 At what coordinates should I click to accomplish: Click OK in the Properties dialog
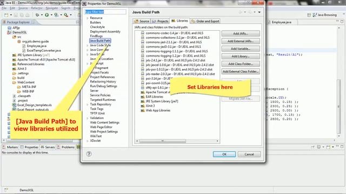click(224, 154)
